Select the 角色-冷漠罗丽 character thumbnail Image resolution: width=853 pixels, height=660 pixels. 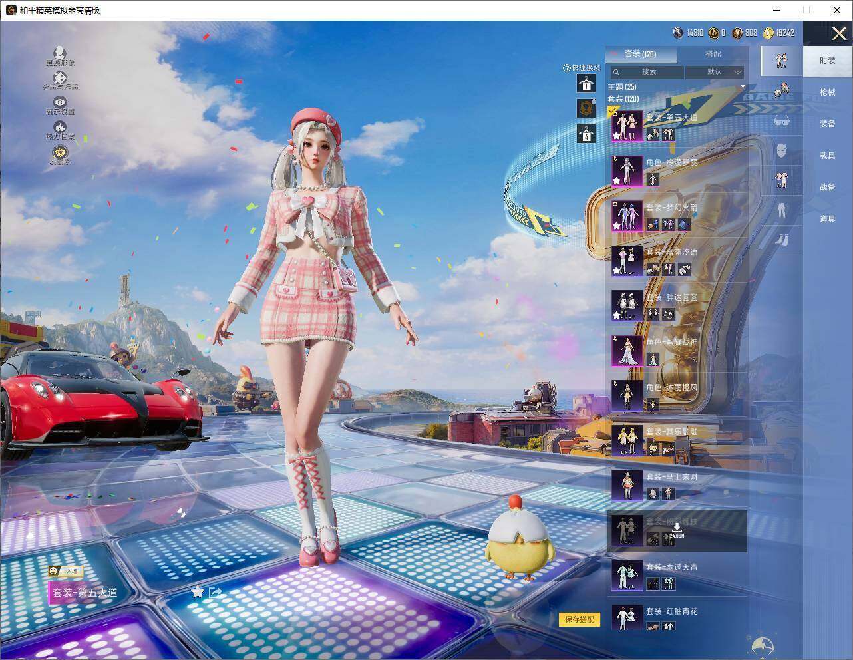tap(627, 171)
